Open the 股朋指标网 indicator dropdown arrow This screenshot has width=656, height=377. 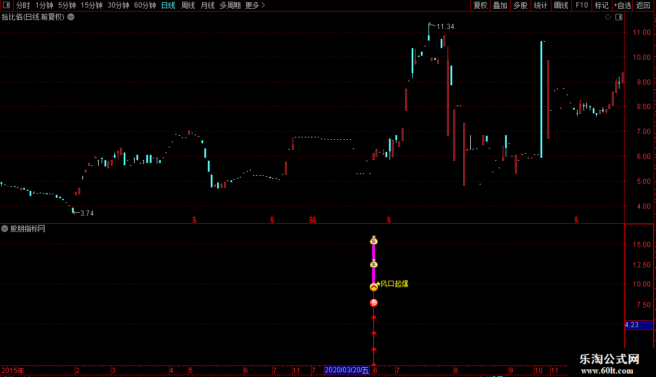click(x=5, y=229)
